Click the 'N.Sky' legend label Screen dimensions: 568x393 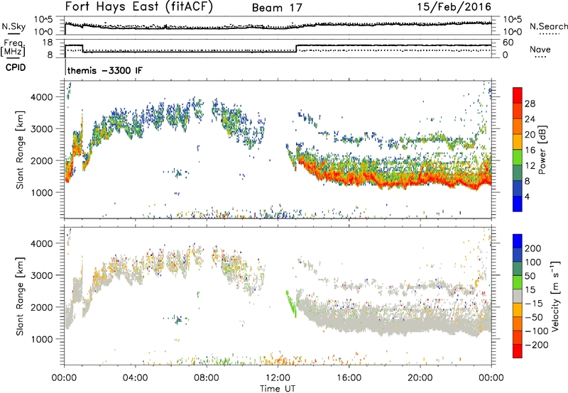(13, 26)
